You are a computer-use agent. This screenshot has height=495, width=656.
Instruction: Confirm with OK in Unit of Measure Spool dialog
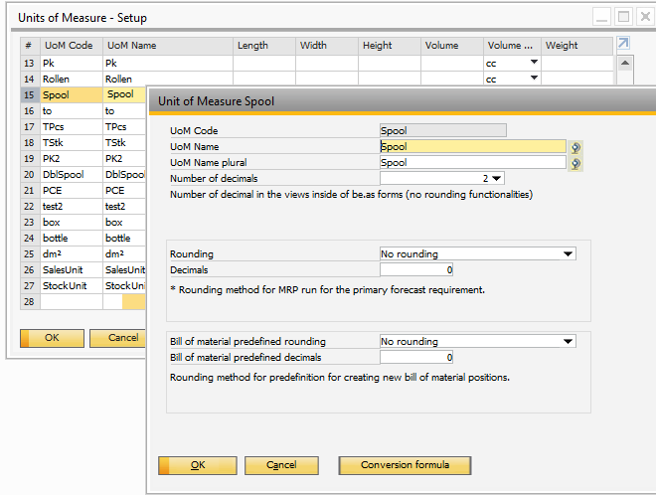(x=198, y=465)
